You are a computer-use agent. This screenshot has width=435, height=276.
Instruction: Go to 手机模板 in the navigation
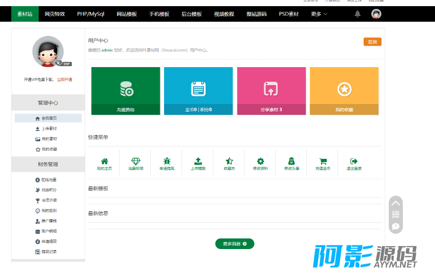tap(159, 14)
